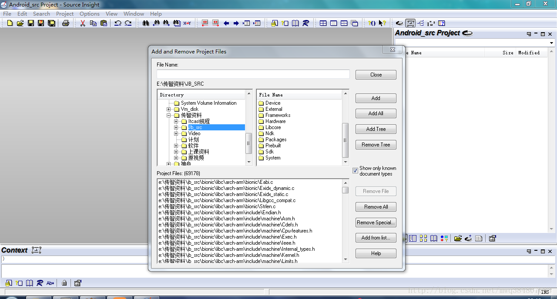
Task: Click the Undo arrow icon
Action: [x=118, y=23]
